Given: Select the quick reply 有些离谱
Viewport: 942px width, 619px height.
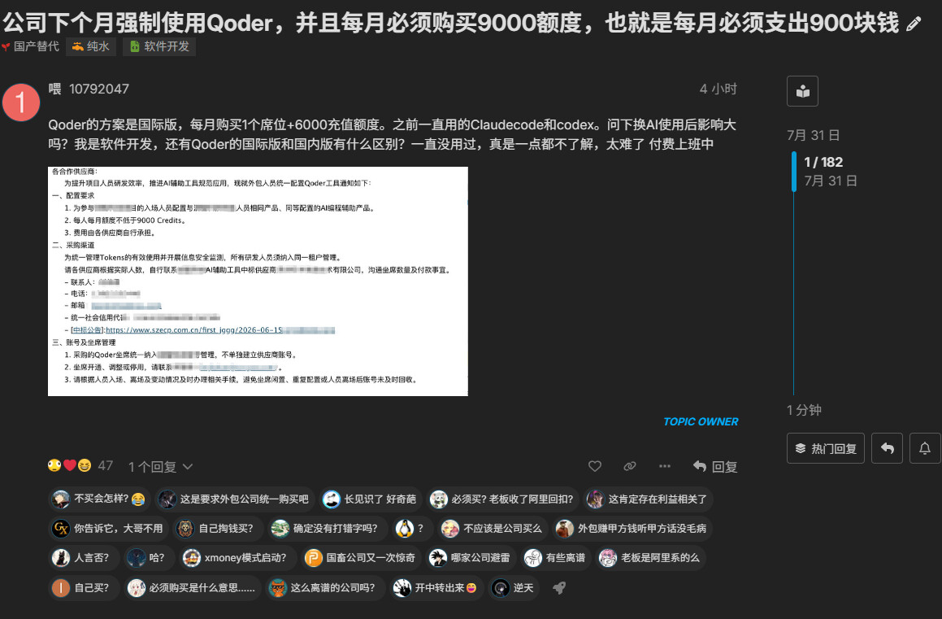Looking at the screenshot, I should coord(556,558).
